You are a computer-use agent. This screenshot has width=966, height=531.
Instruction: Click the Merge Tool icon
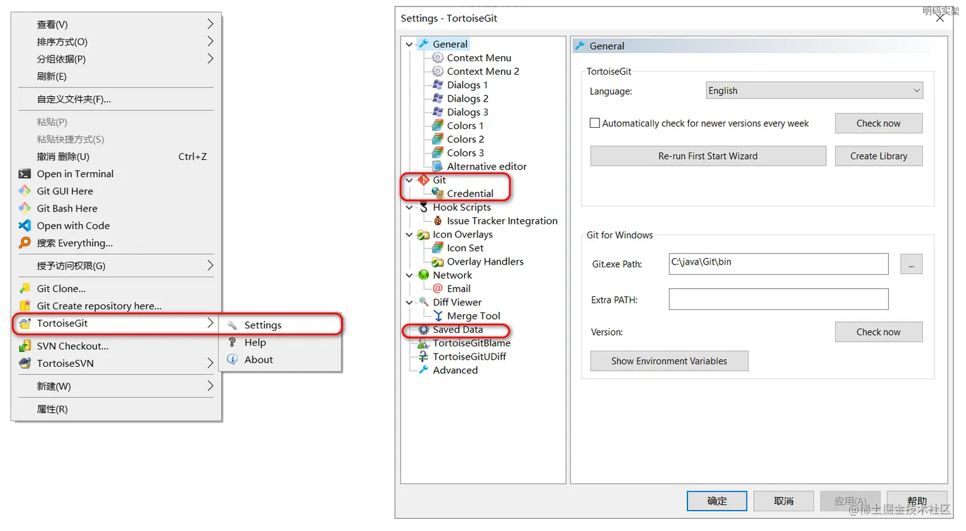(438, 316)
